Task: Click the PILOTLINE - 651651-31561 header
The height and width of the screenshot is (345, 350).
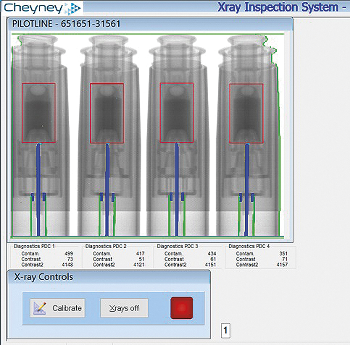Action: (66, 24)
